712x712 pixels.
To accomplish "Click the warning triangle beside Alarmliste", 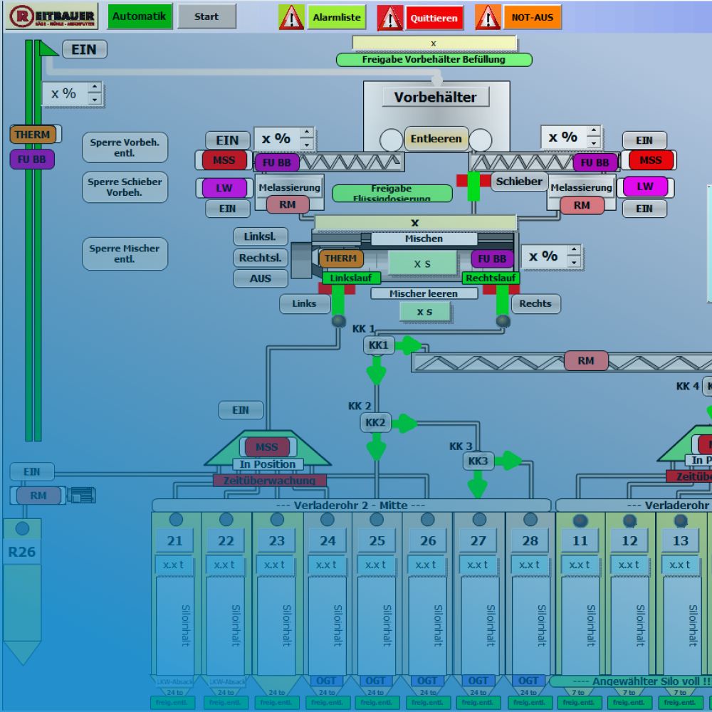I will point(291,17).
